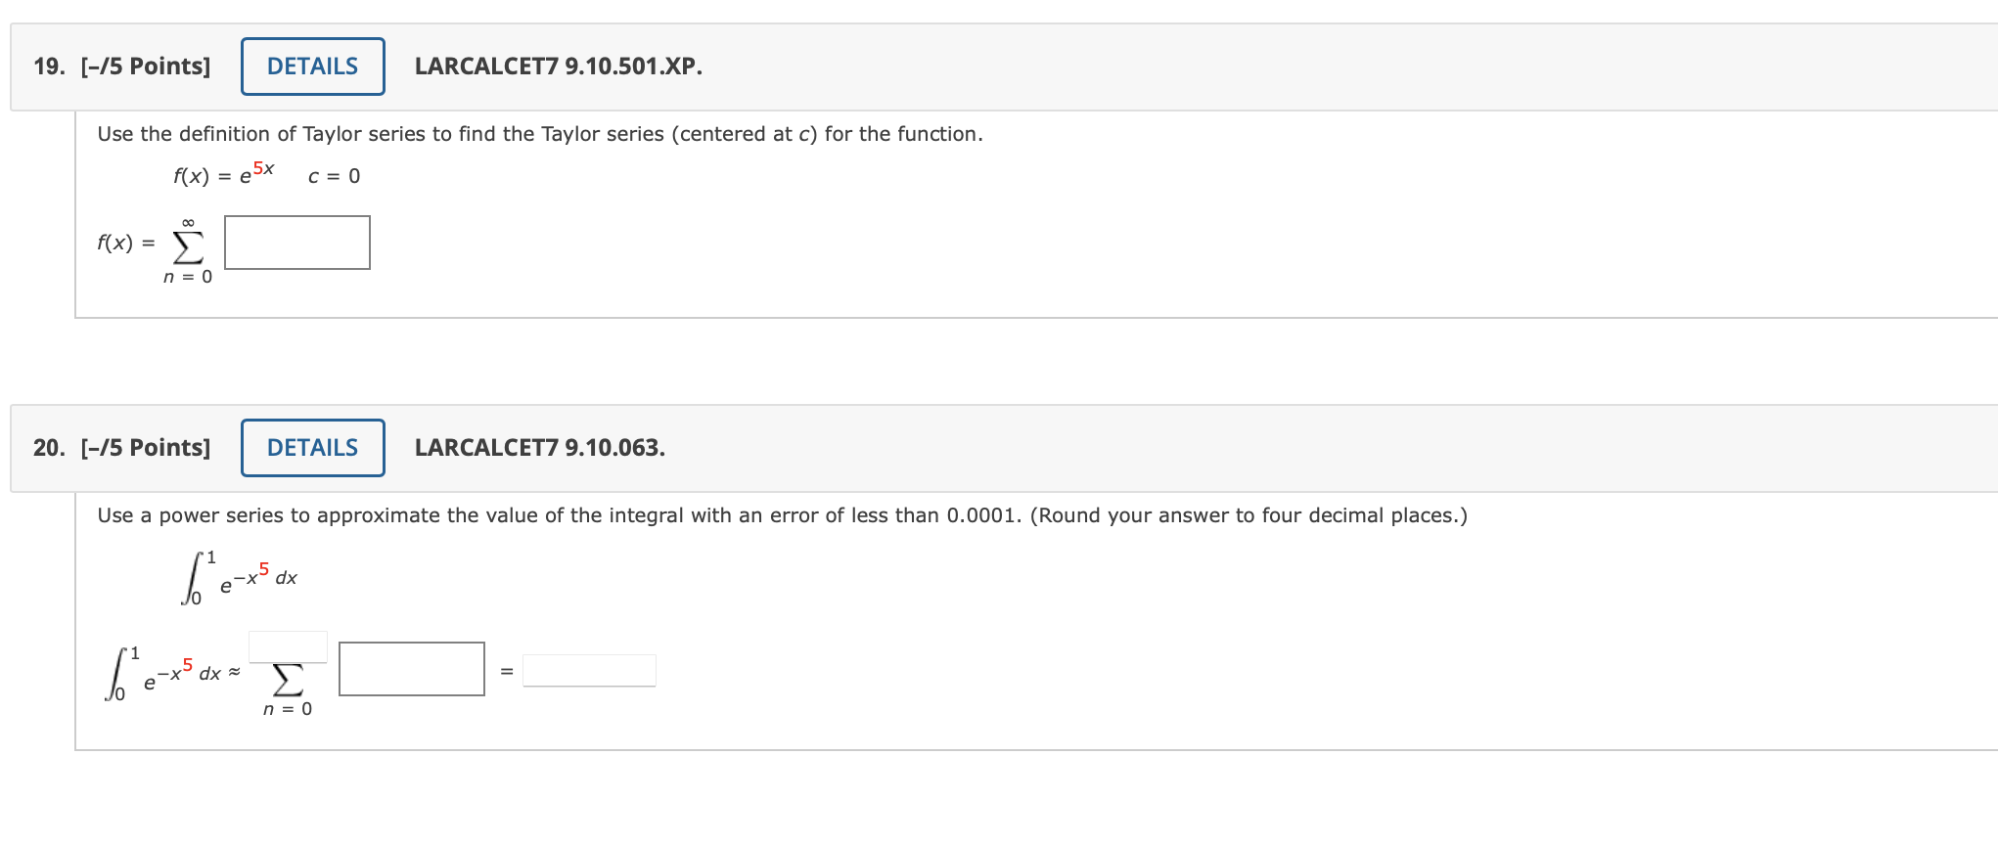This screenshot has width=1998, height=845.
Task: Click the sigma symbol in problem 20
Action: point(287,682)
